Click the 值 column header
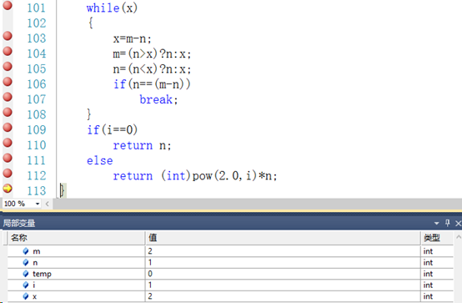 [x=283, y=238]
